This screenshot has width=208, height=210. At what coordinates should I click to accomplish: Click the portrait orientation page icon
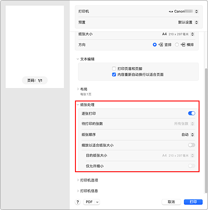click(161, 44)
